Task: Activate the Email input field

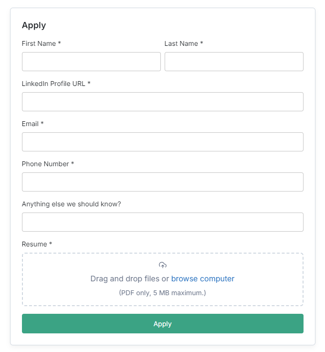Action: click(x=163, y=142)
